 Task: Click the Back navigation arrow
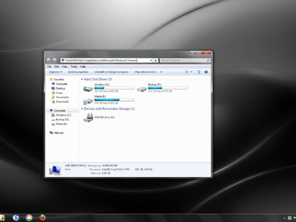[x=48, y=60]
